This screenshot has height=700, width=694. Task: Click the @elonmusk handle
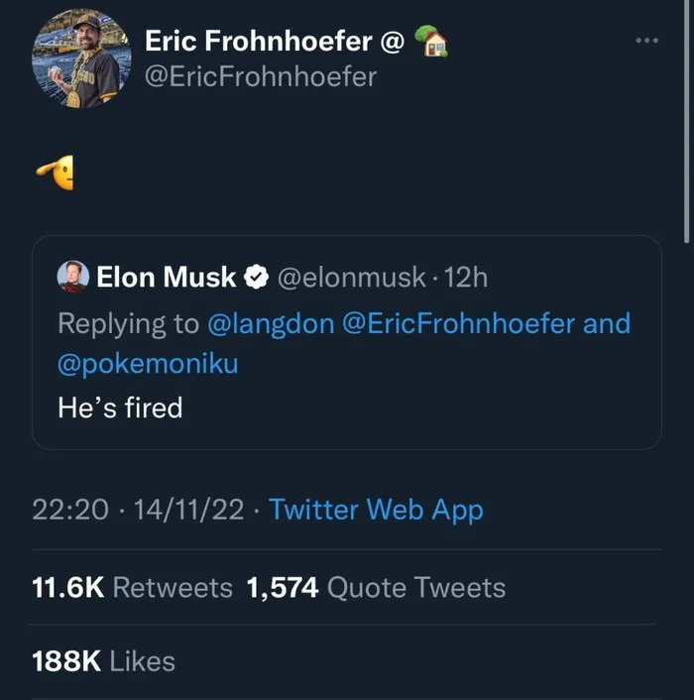pyautogui.click(x=352, y=278)
